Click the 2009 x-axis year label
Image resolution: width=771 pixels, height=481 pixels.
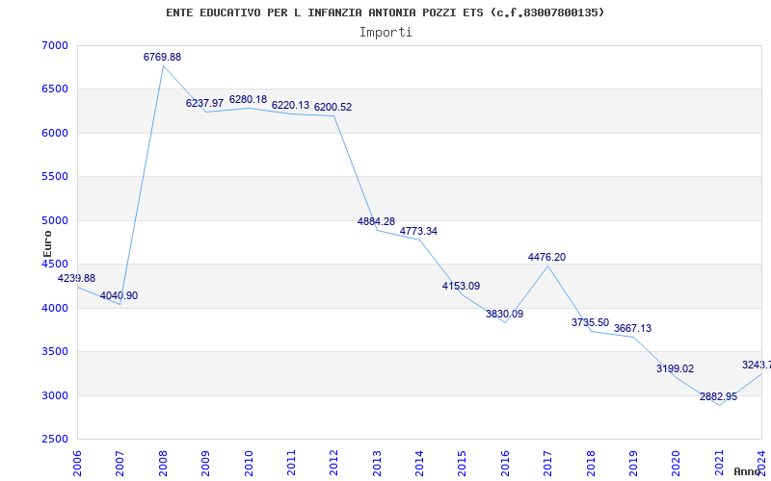coord(206,463)
